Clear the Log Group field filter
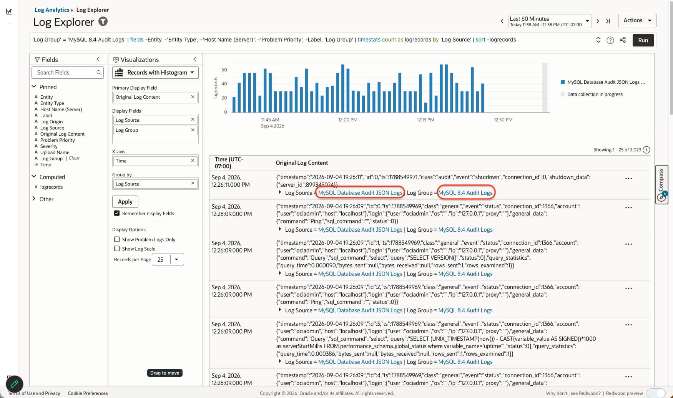This screenshot has height=398, width=673. [74, 158]
